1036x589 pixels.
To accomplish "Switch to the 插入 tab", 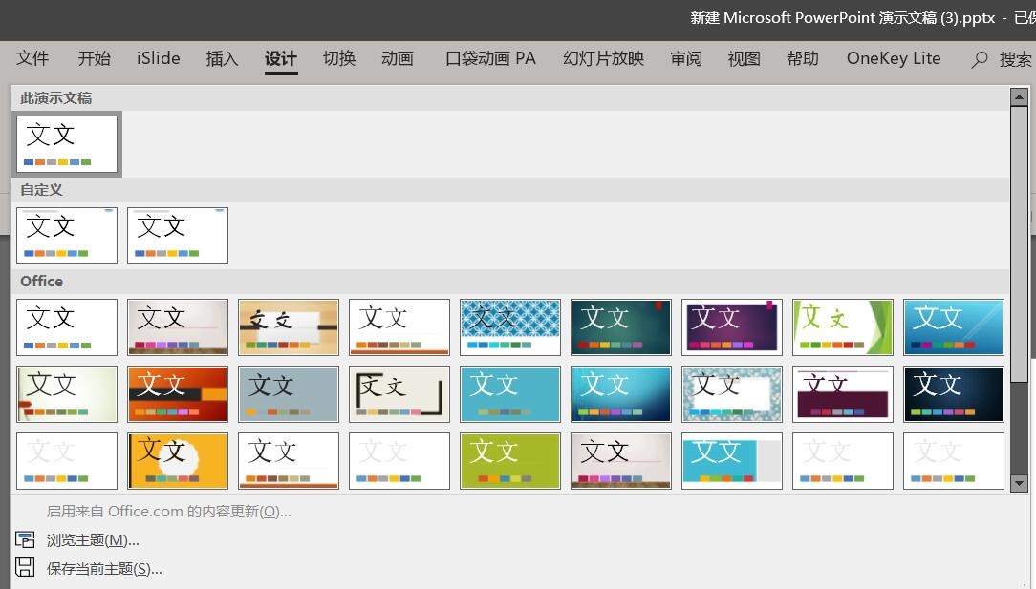I will (x=222, y=58).
